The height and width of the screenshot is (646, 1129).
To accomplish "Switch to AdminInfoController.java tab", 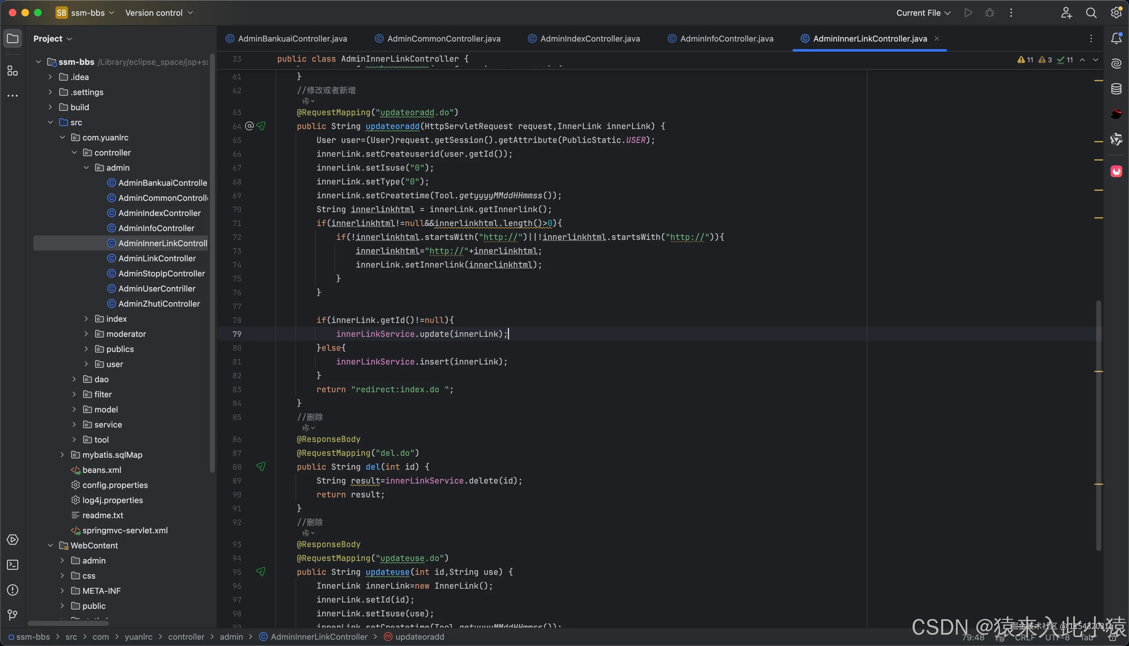I will (x=726, y=39).
